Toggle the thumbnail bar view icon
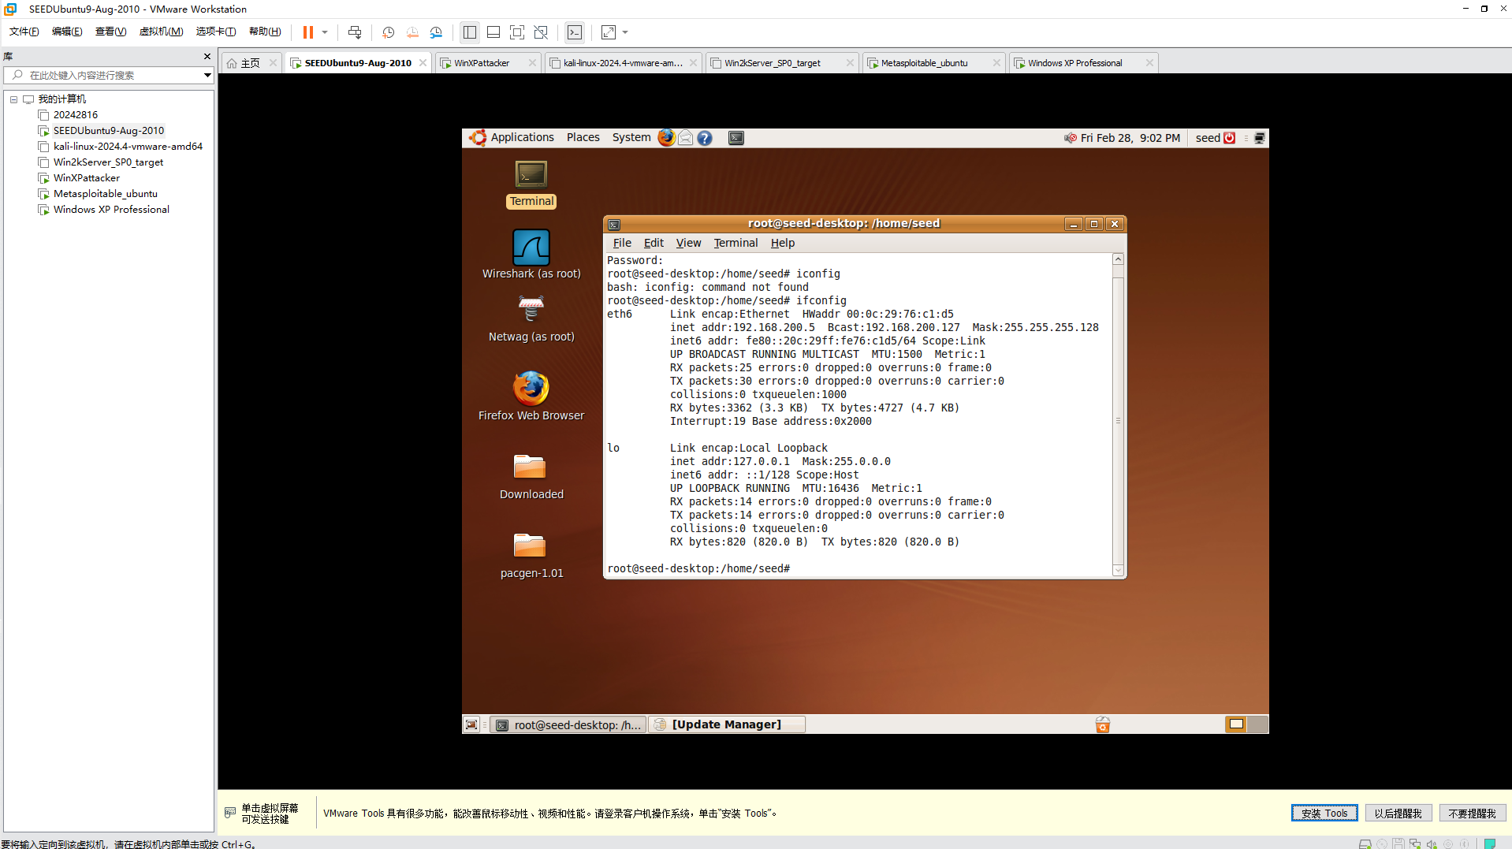Viewport: 1512px width, 849px height. click(493, 32)
